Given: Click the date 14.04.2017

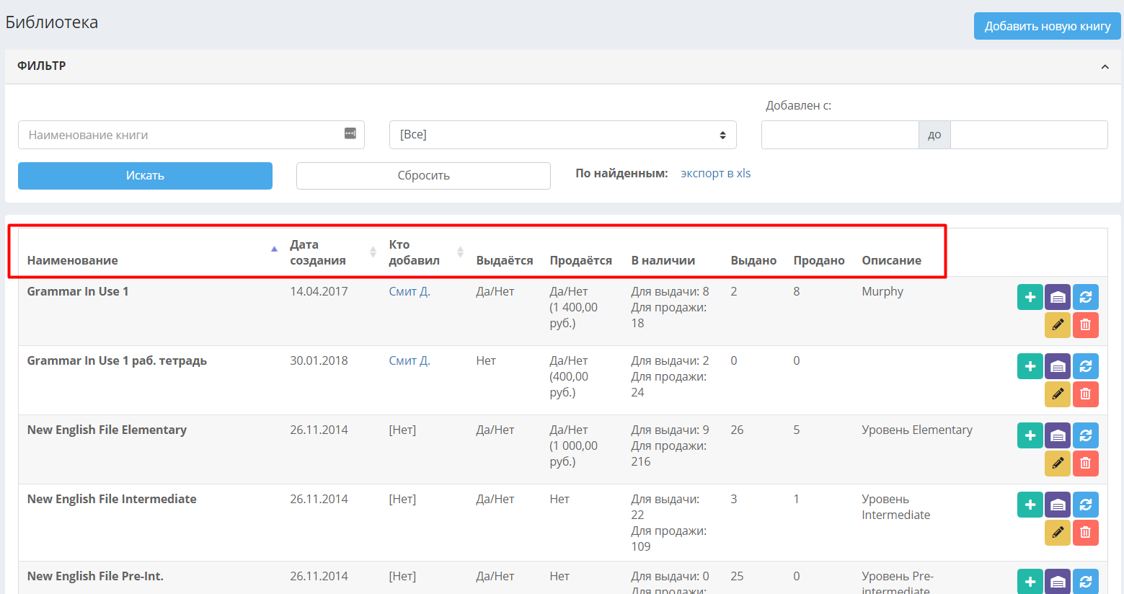Looking at the screenshot, I should click(319, 291).
